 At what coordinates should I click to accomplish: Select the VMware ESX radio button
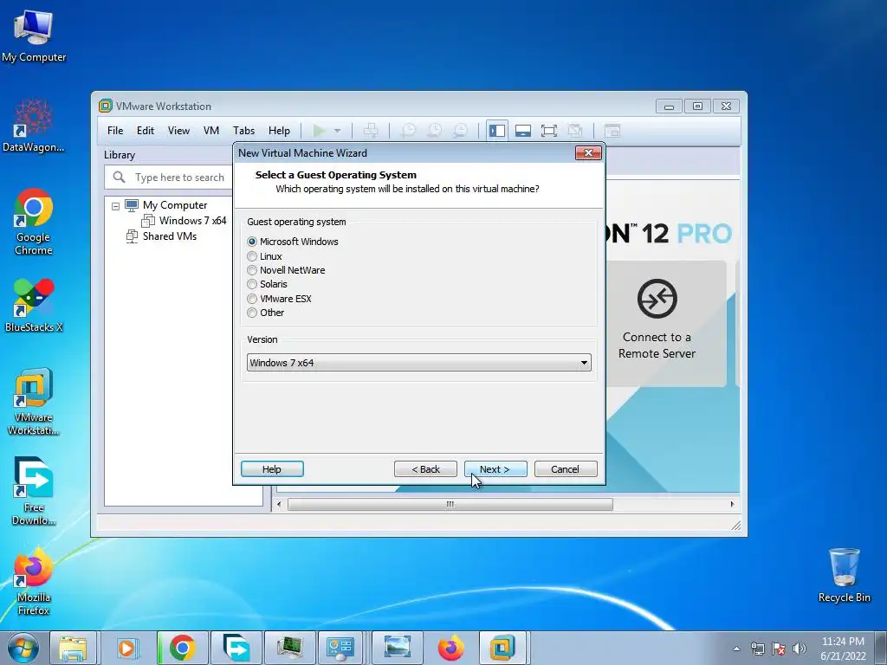252,299
